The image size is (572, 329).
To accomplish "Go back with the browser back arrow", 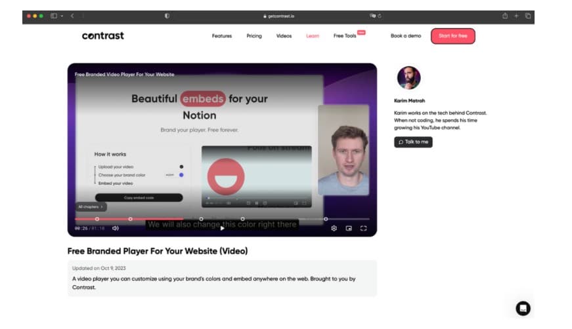I will pyautogui.click(x=72, y=16).
